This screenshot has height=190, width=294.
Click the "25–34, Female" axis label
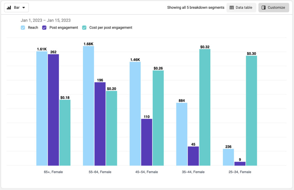[240, 172]
